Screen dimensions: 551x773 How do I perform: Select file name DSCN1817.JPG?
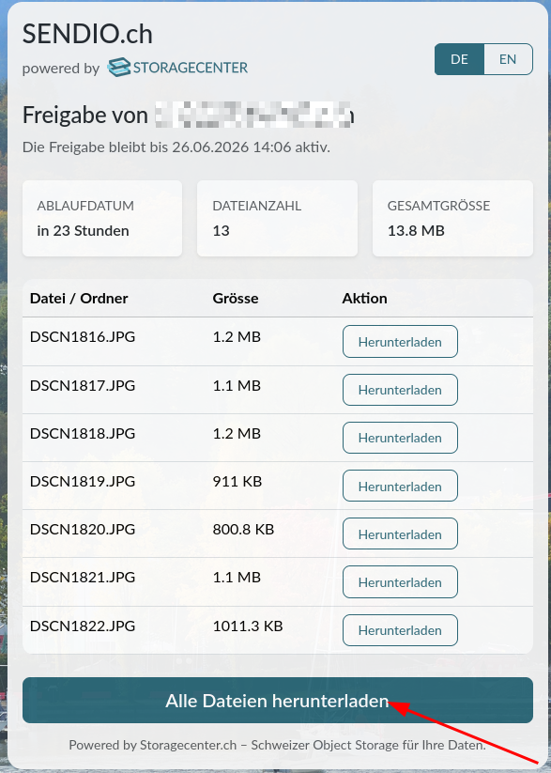coord(83,385)
